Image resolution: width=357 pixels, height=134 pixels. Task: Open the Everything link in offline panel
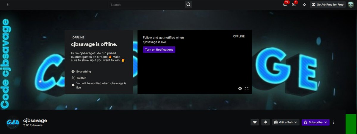84,72
